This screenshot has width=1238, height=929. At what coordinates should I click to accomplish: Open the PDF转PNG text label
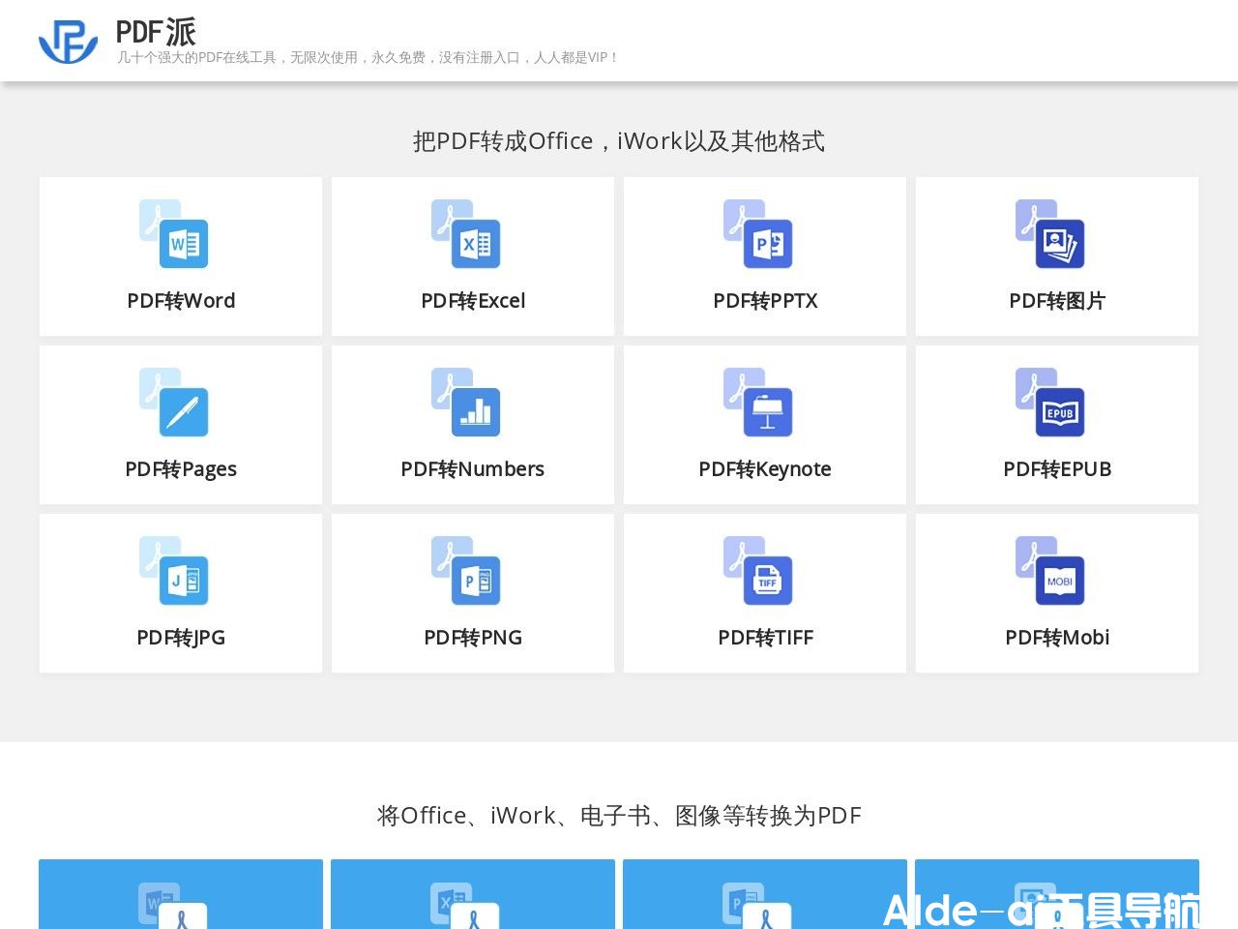click(x=473, y=638)
